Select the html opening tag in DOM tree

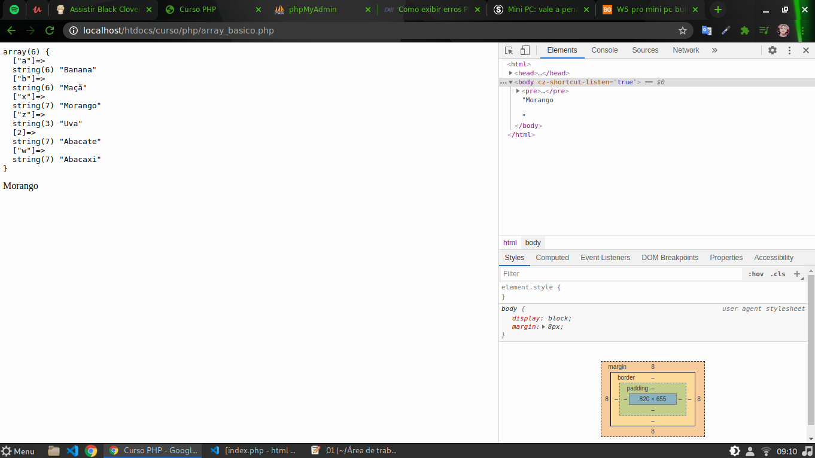[x=519, y=64]
